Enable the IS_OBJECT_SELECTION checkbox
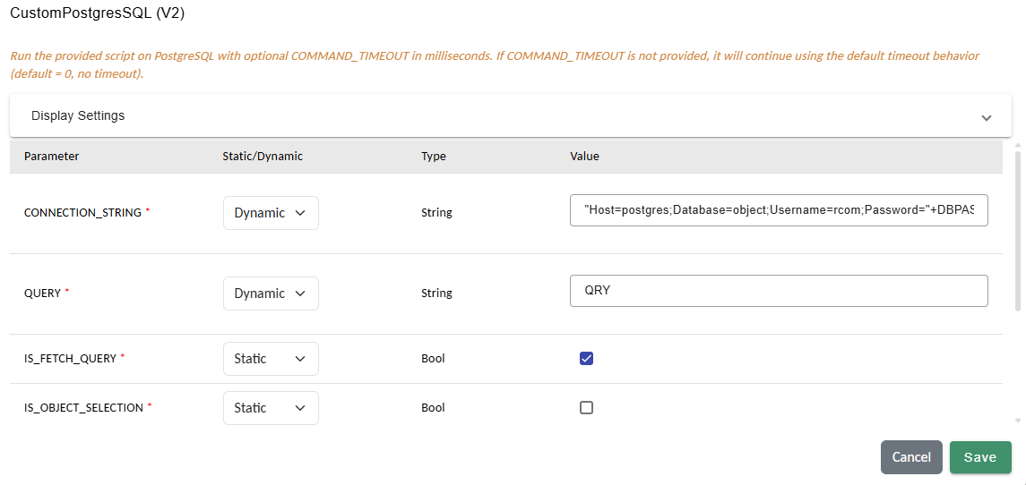1026x485 pixels. pyautogui.click(x=587, y=408)
